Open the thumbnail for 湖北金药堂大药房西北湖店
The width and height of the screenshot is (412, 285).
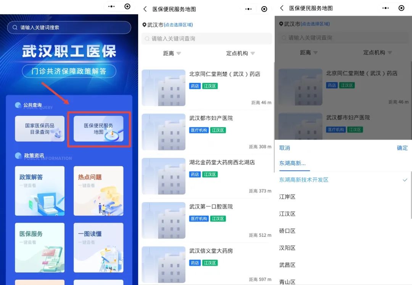[x=163, y=176]
